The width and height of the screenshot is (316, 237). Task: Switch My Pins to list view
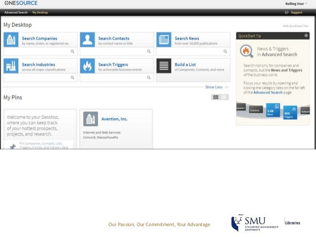[224, 97]
